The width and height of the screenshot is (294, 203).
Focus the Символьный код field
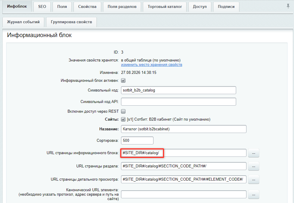pyautogui.click(x=179, y=90)
